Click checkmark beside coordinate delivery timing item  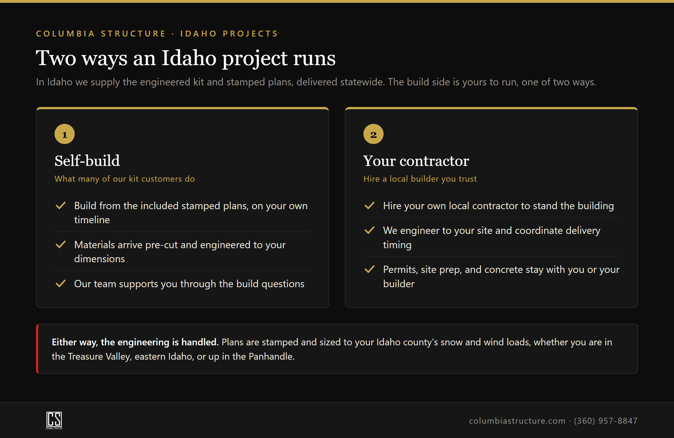pyautogui.click(x=369, y=230)
